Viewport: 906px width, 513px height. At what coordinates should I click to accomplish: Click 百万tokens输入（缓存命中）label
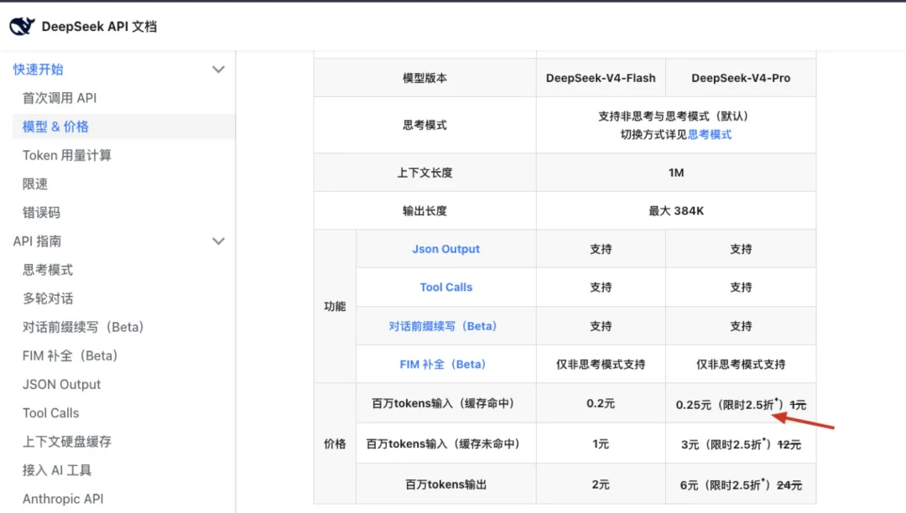click(x=443, y=403)
